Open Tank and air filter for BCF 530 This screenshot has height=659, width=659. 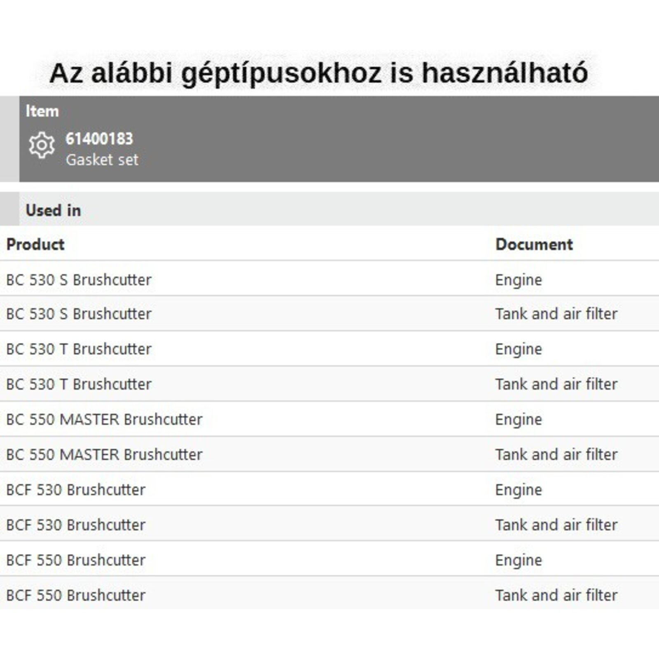point(556,525)
